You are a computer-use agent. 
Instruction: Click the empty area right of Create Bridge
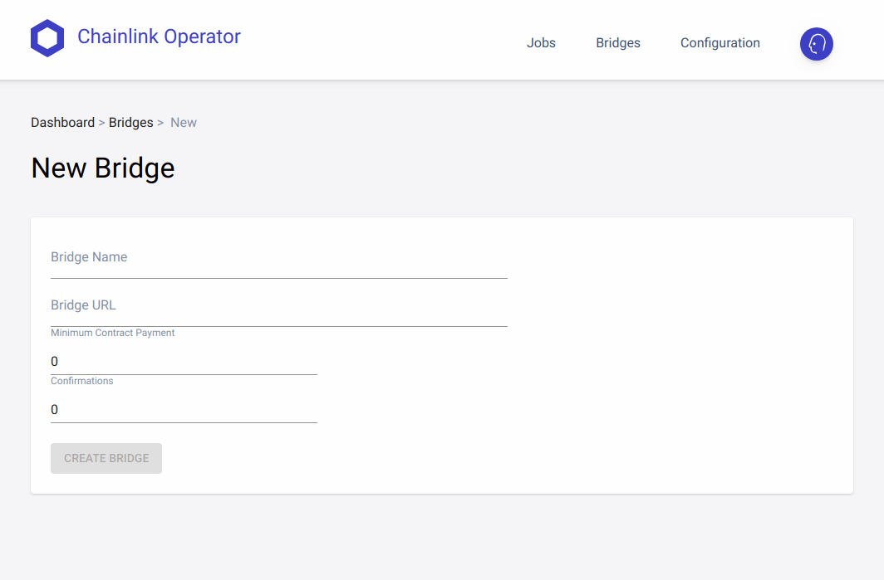pyautogui.click(x=498, y=459)
